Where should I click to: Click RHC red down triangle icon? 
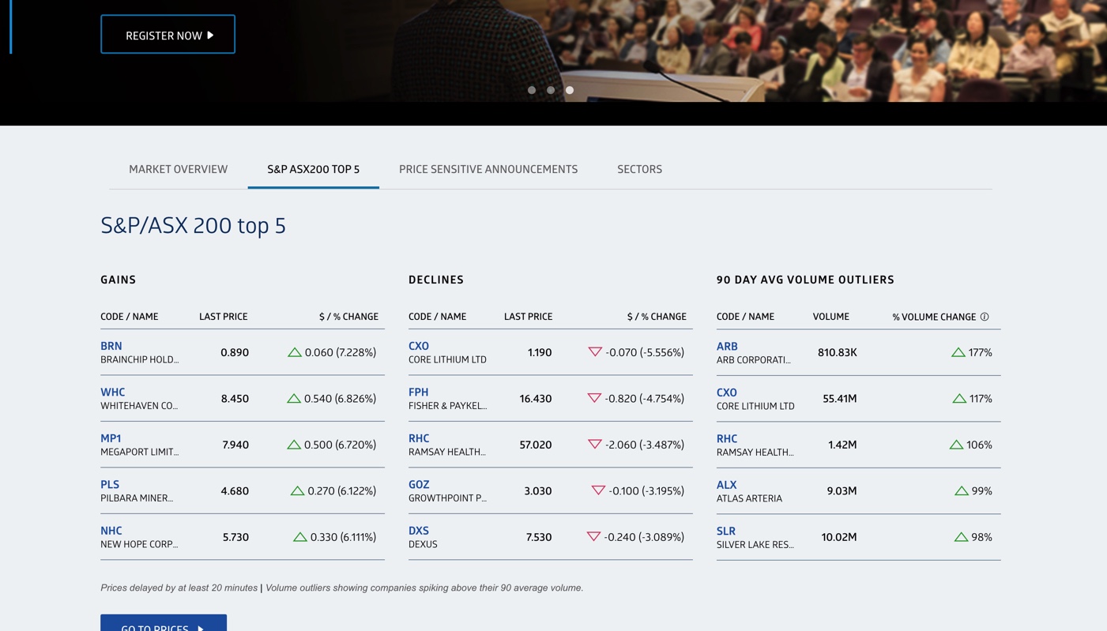pos(595,445)
